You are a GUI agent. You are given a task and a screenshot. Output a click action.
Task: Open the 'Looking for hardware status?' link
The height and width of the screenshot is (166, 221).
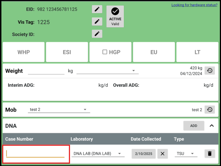pyautogui.click(x=194, y=5)
